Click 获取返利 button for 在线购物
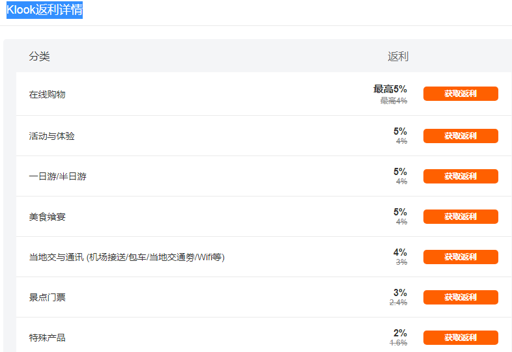 (461, 94)
